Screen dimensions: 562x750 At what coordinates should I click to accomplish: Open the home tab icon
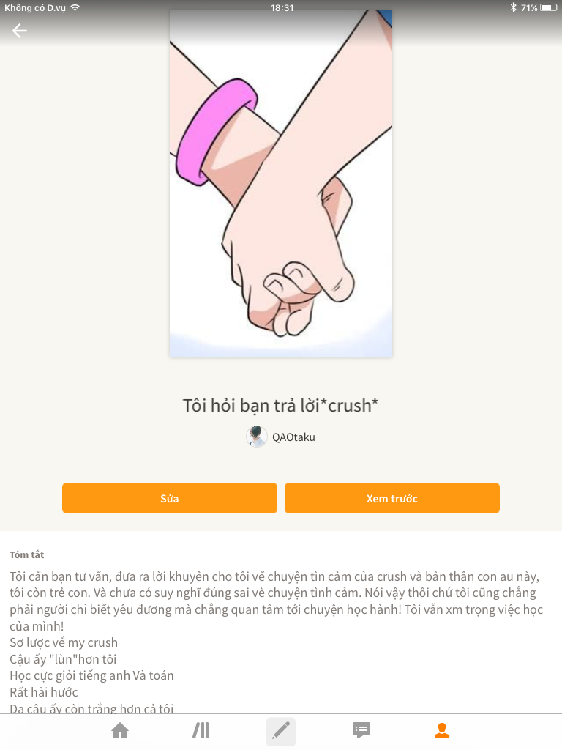120,730
